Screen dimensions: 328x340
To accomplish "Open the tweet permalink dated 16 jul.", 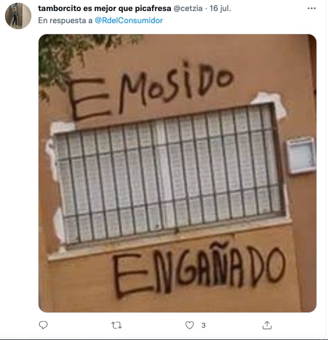I will point(220,8).
